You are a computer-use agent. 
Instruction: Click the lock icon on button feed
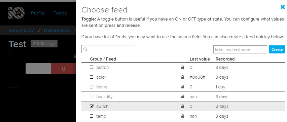click(182, 67)
